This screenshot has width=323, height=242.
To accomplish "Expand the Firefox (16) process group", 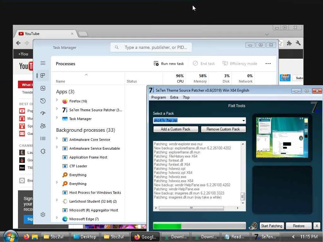I will (x=57, y=100).
